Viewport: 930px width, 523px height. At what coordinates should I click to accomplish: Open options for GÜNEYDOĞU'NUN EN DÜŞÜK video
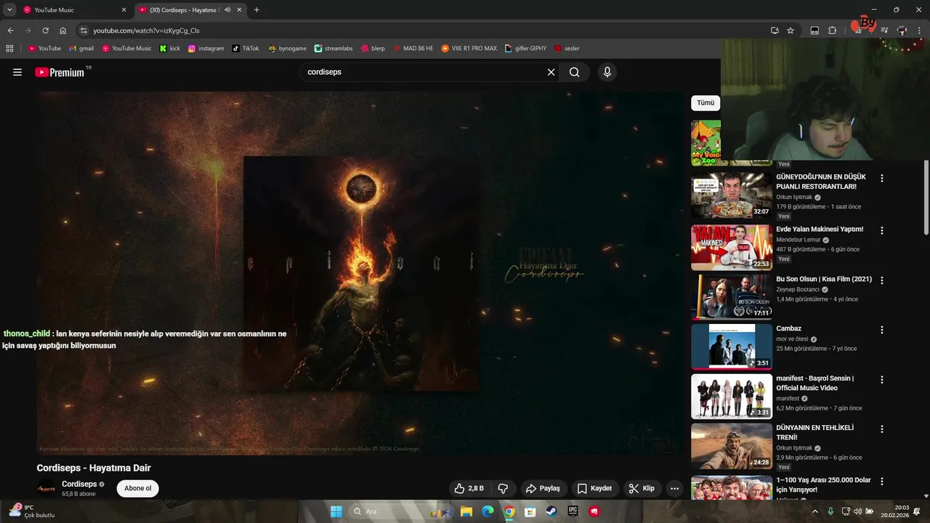coord(882,178)
